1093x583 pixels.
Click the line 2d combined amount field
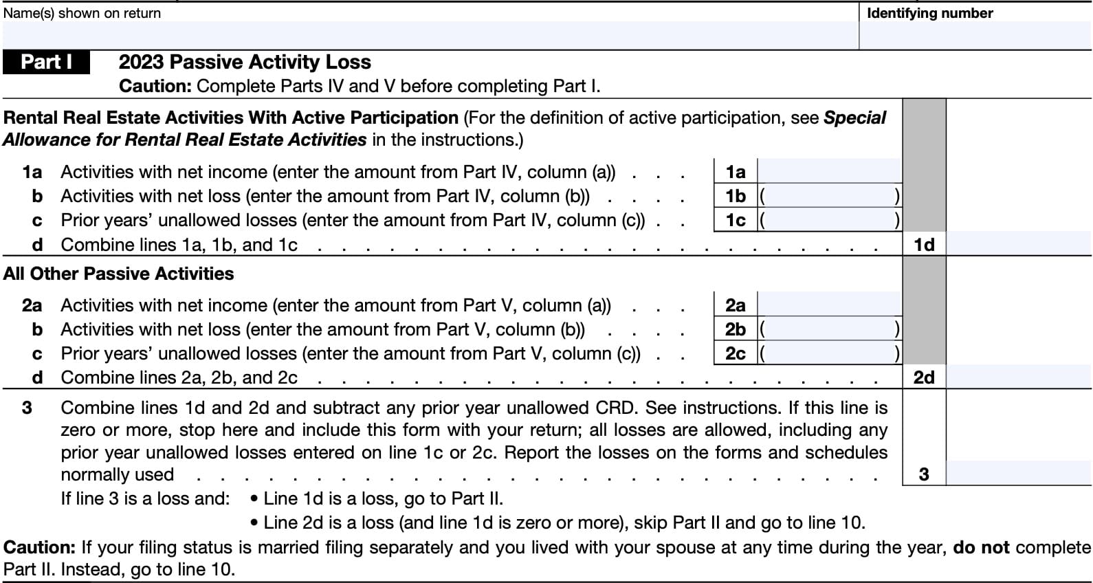coord(1018,377)
